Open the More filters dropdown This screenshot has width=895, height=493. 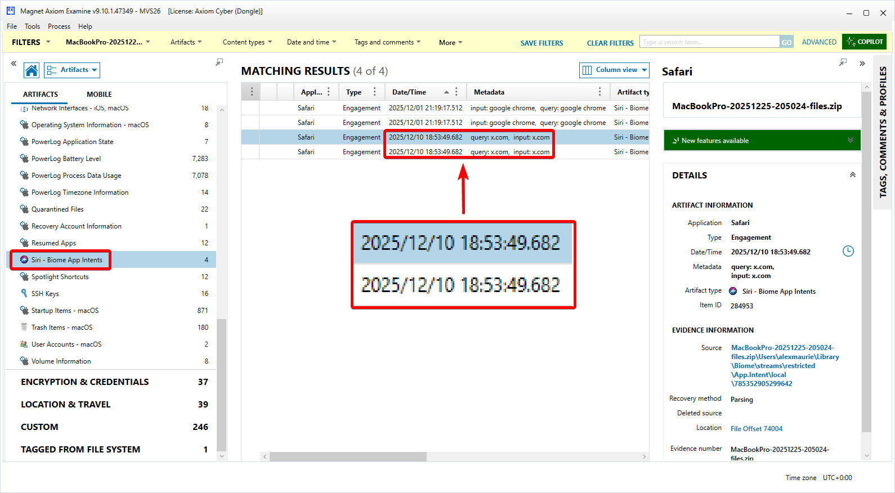point(450,42)
